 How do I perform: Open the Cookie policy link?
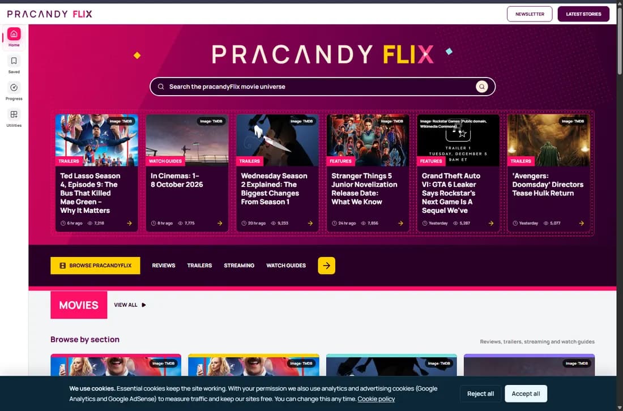(x=376, y=399)
